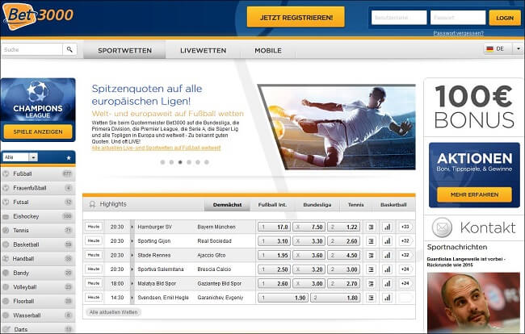Expand +32 more bets for Stade Rennes match
This screenshot has height=334, width=525.
[x=405, y=256]
